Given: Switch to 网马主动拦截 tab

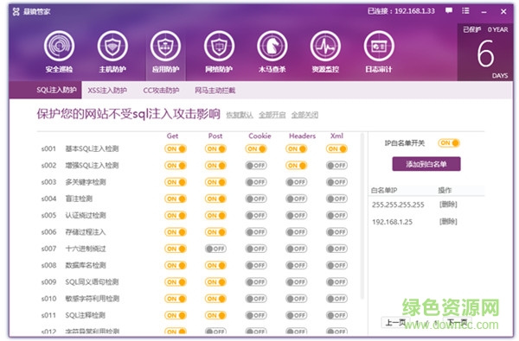Looking at the screenshot, I should tap(215, 90).
